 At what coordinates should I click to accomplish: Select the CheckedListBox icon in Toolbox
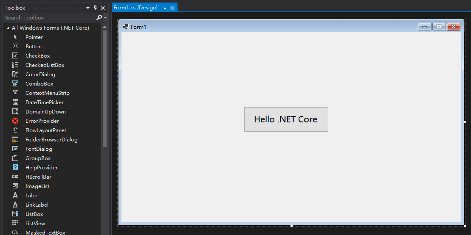(15, 65)
